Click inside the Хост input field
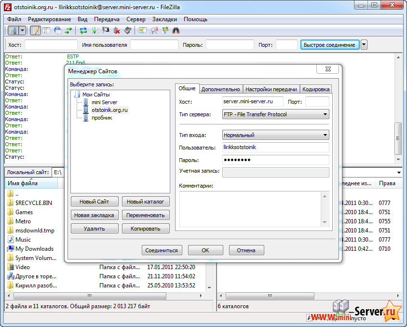 (x=252, y=102)
